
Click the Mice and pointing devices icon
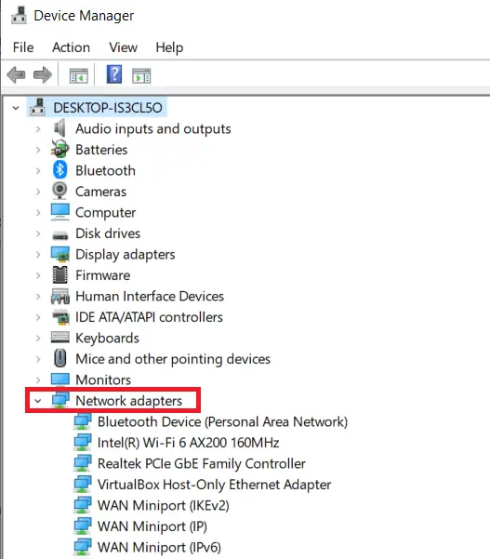tap(60, 358)
